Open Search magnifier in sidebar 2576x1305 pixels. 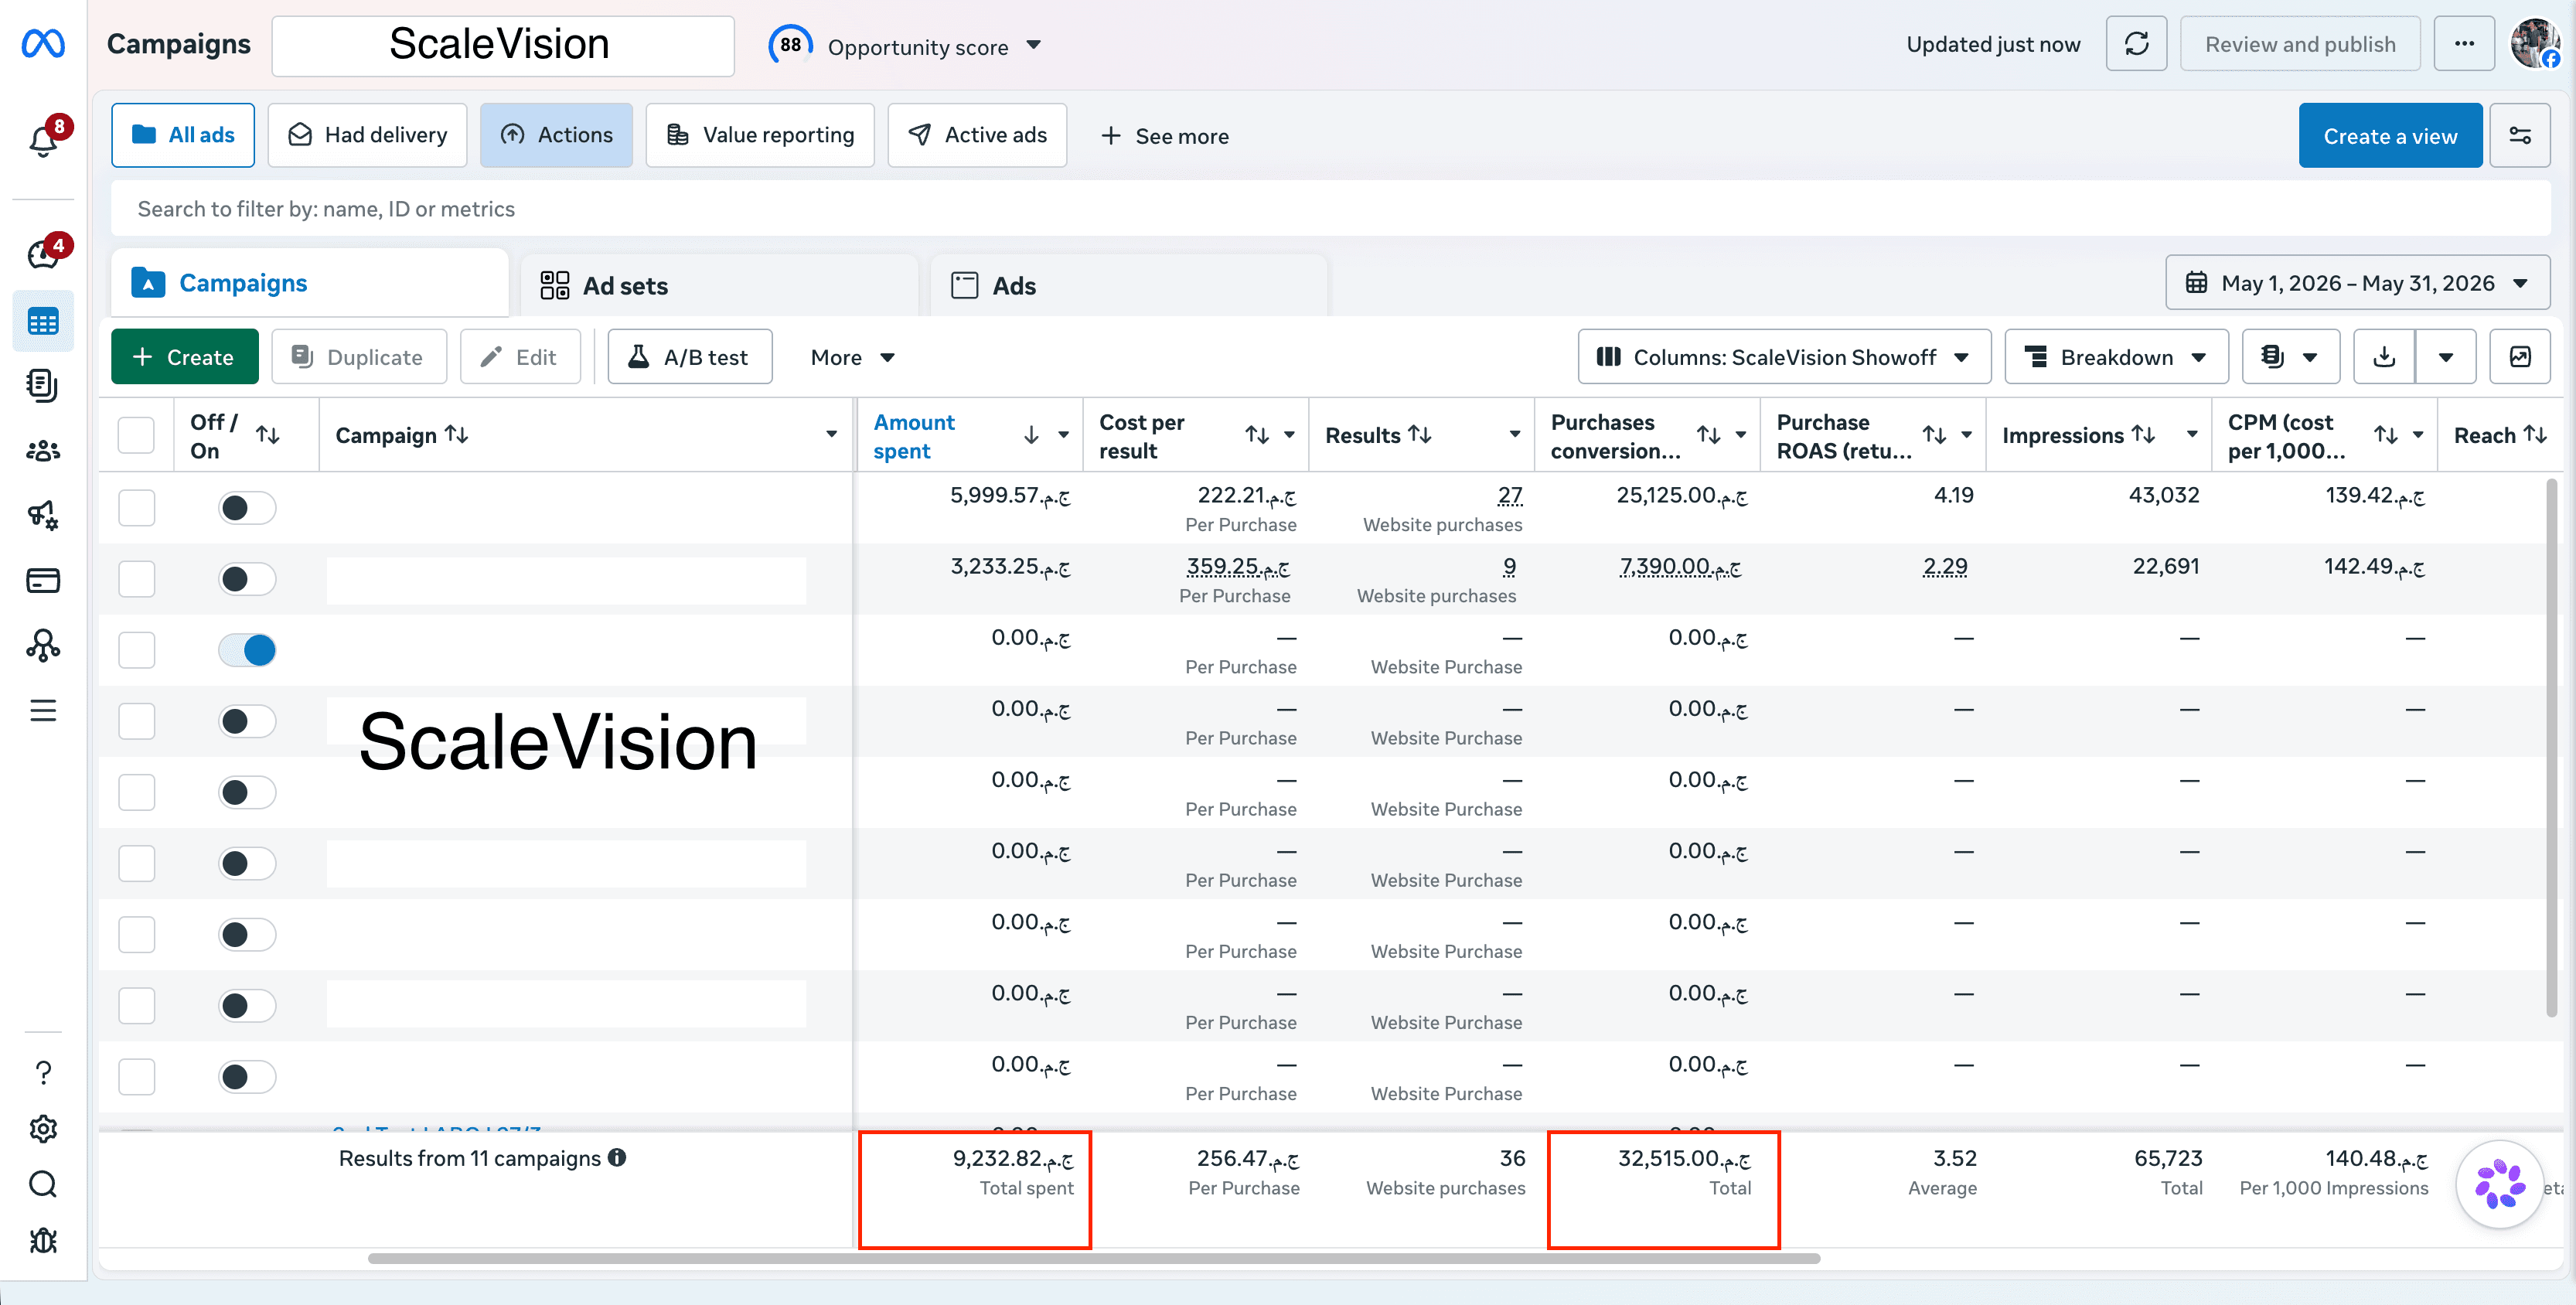point(43,1185)
